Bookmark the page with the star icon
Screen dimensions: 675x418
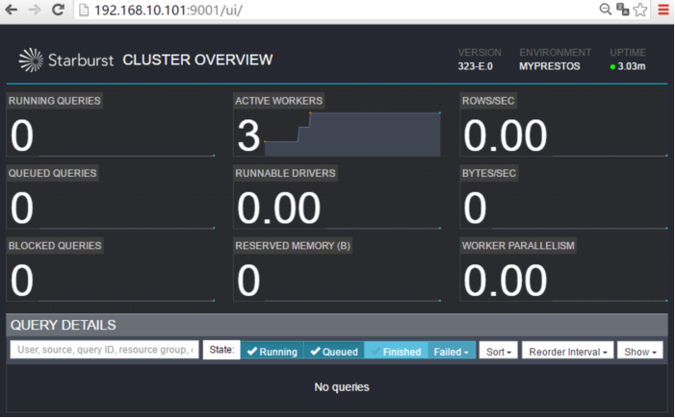(640, 10)
